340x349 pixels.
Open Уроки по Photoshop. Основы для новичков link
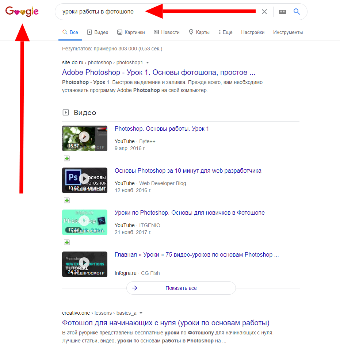[190, 212]
